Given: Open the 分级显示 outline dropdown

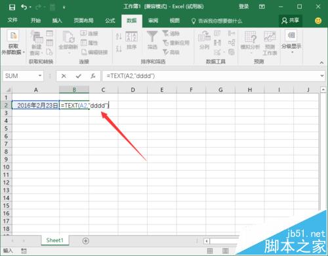Looking at the screenshot, I should (x=291, y=42).
